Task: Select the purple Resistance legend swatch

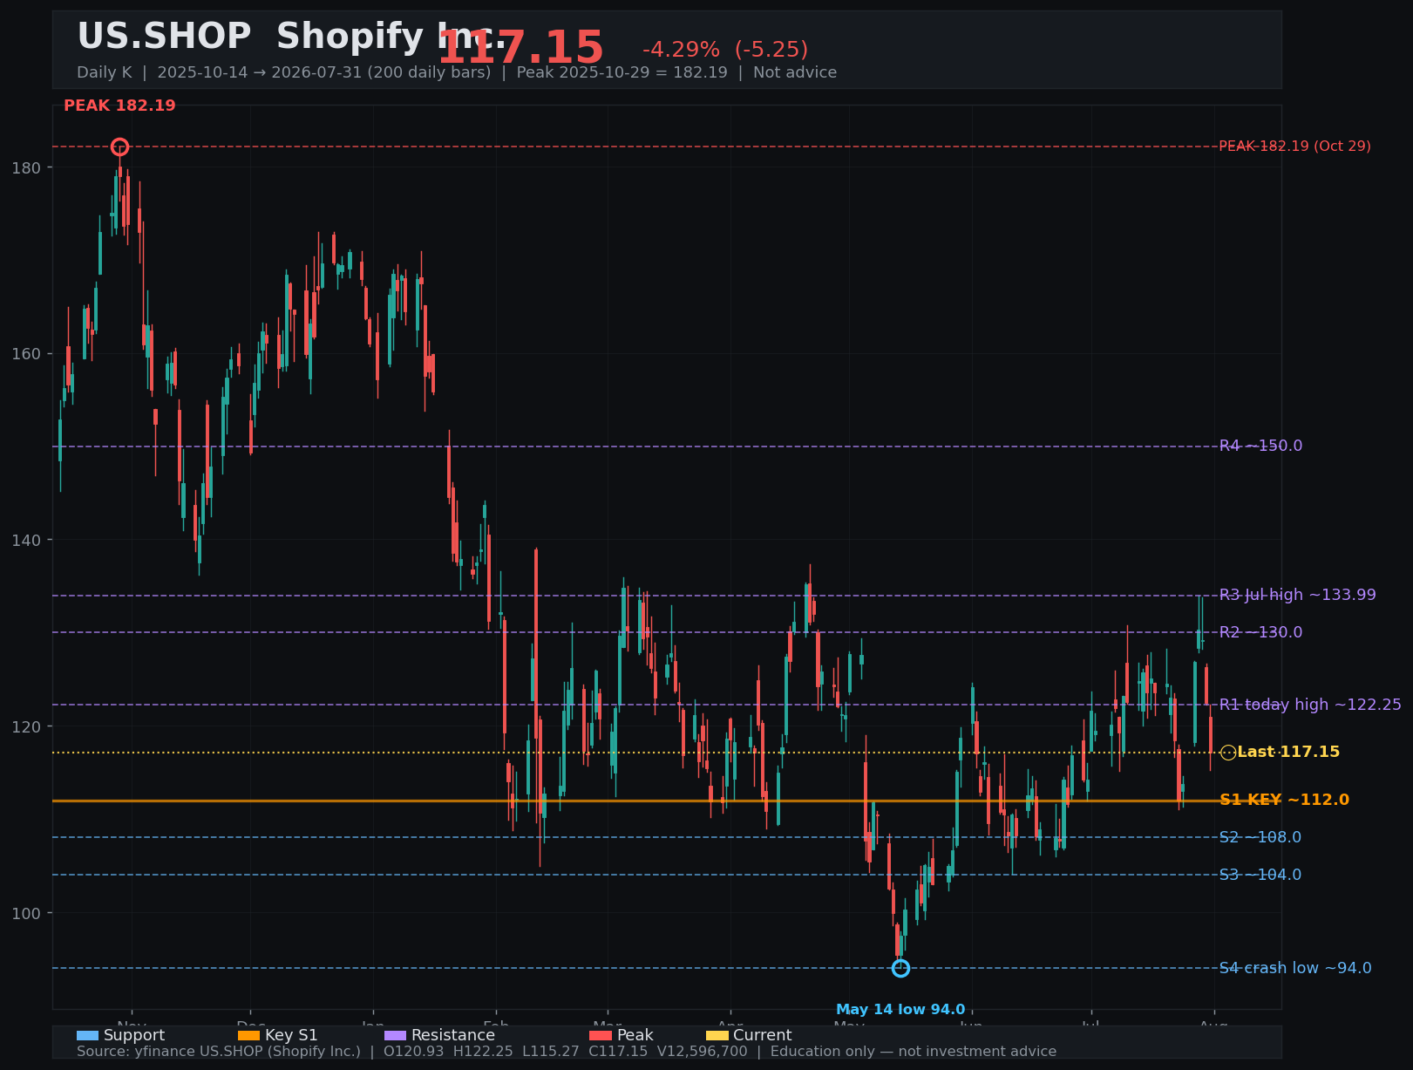Action: click(395, 1035)
